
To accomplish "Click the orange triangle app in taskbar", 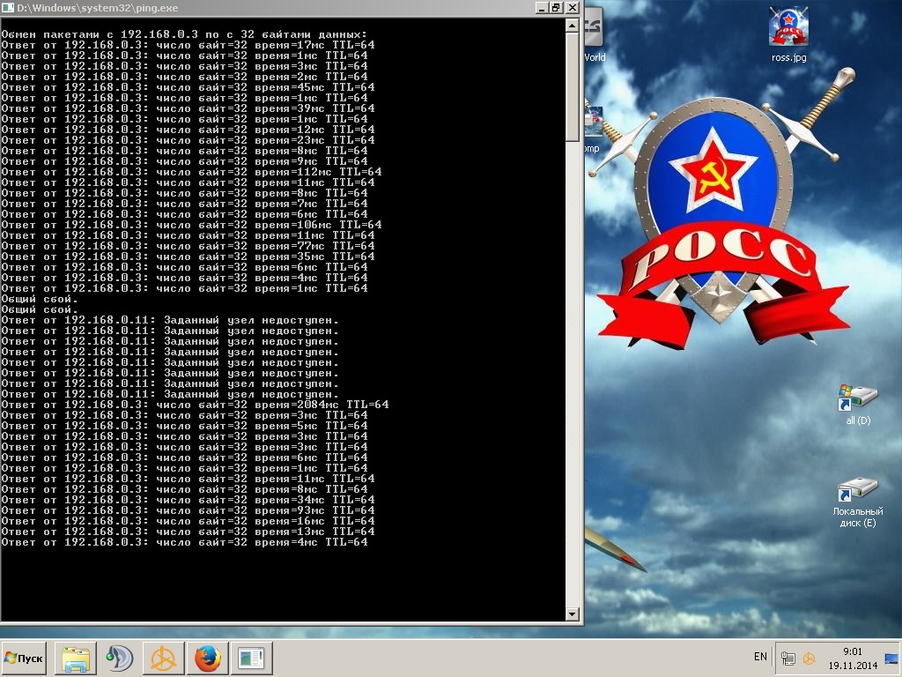I will (x=163, y=658).
